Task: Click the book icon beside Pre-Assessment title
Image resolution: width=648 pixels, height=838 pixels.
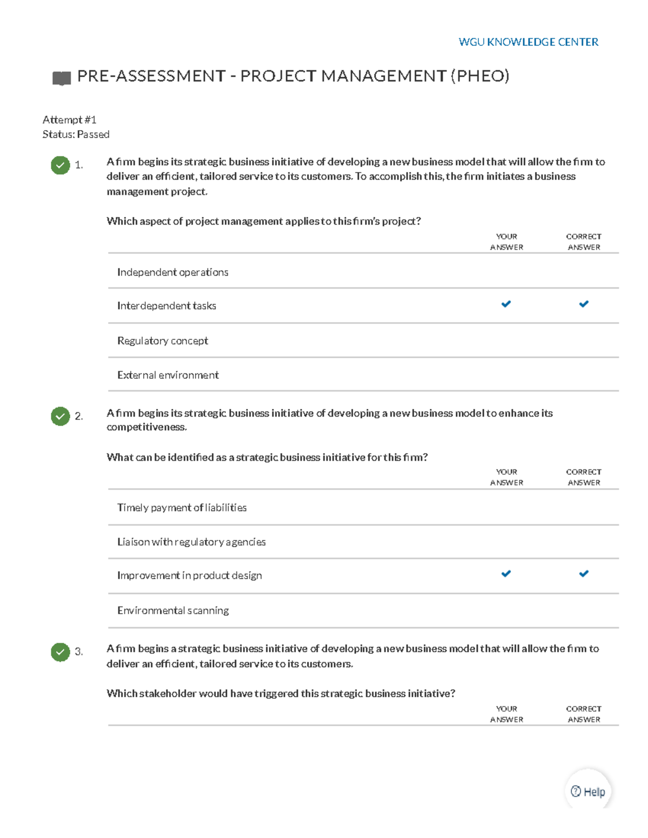Action: 62,78
